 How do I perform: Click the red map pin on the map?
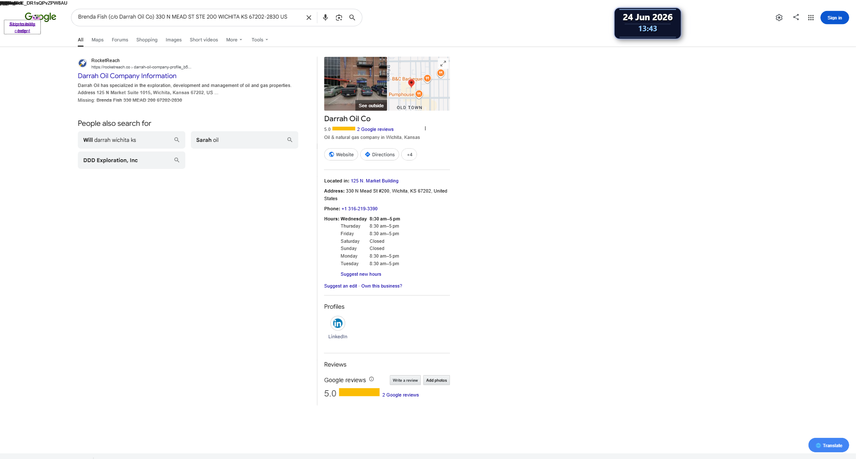click(411, 84)
